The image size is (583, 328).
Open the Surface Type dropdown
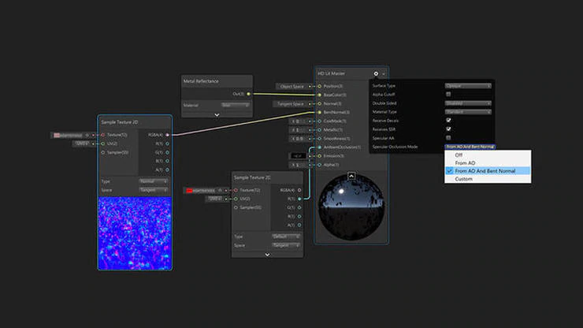coord(468,86)
